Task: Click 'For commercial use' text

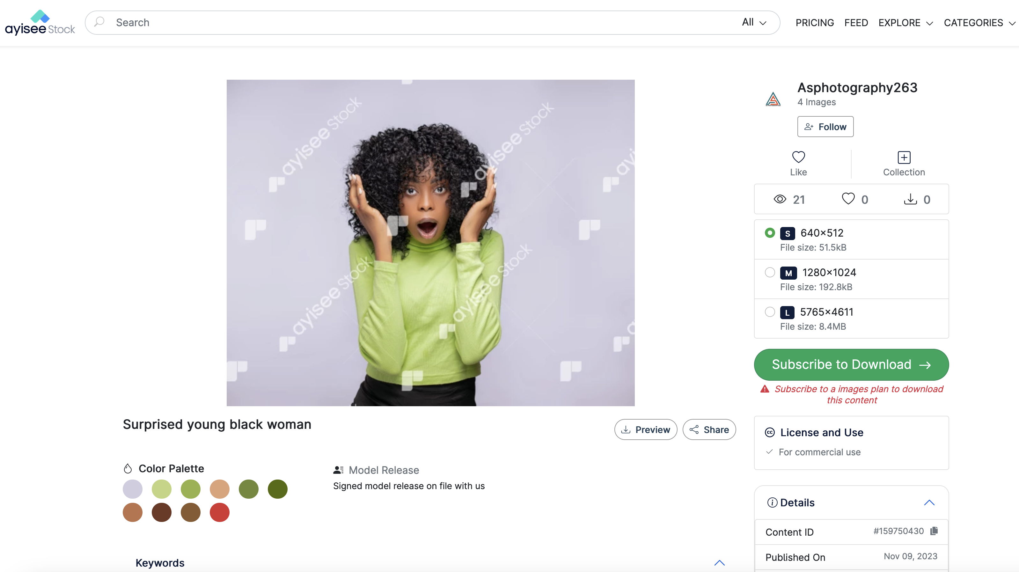Action: 820,452
